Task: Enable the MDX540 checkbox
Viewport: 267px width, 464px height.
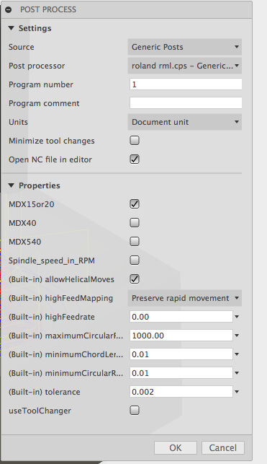Action: click(135, 242)
